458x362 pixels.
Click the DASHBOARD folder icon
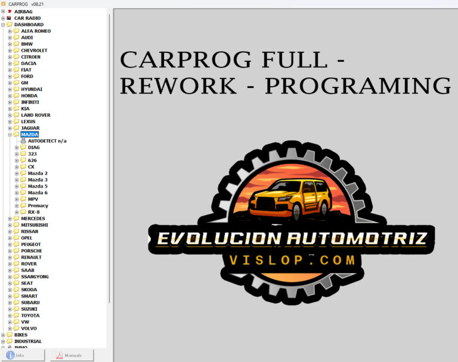tap(10, 24)
